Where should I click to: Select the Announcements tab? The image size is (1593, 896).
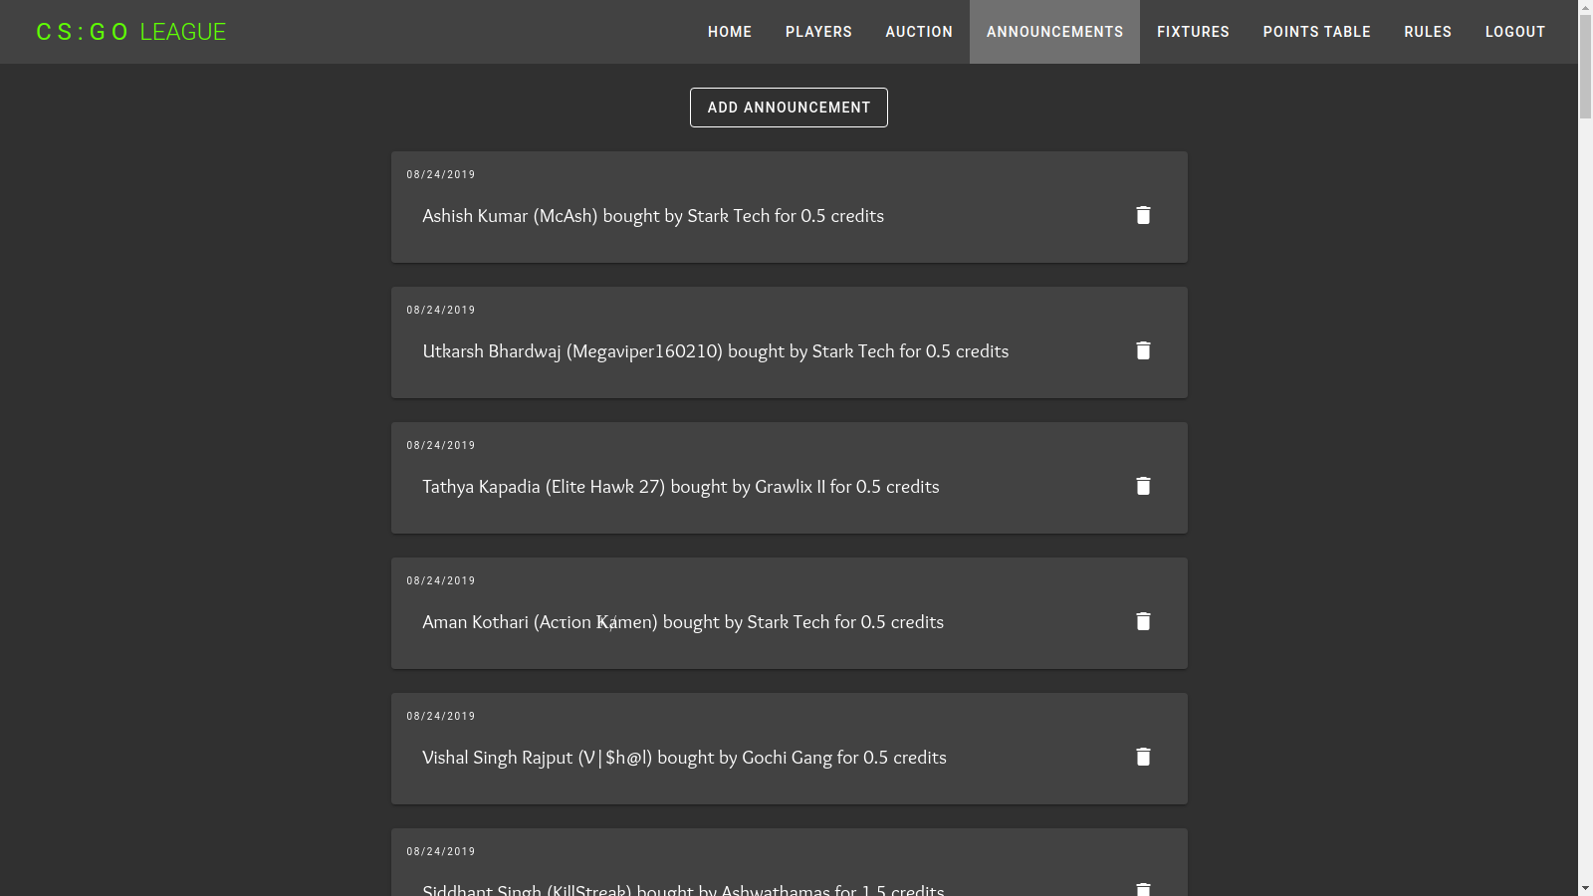pos(1054,32)
